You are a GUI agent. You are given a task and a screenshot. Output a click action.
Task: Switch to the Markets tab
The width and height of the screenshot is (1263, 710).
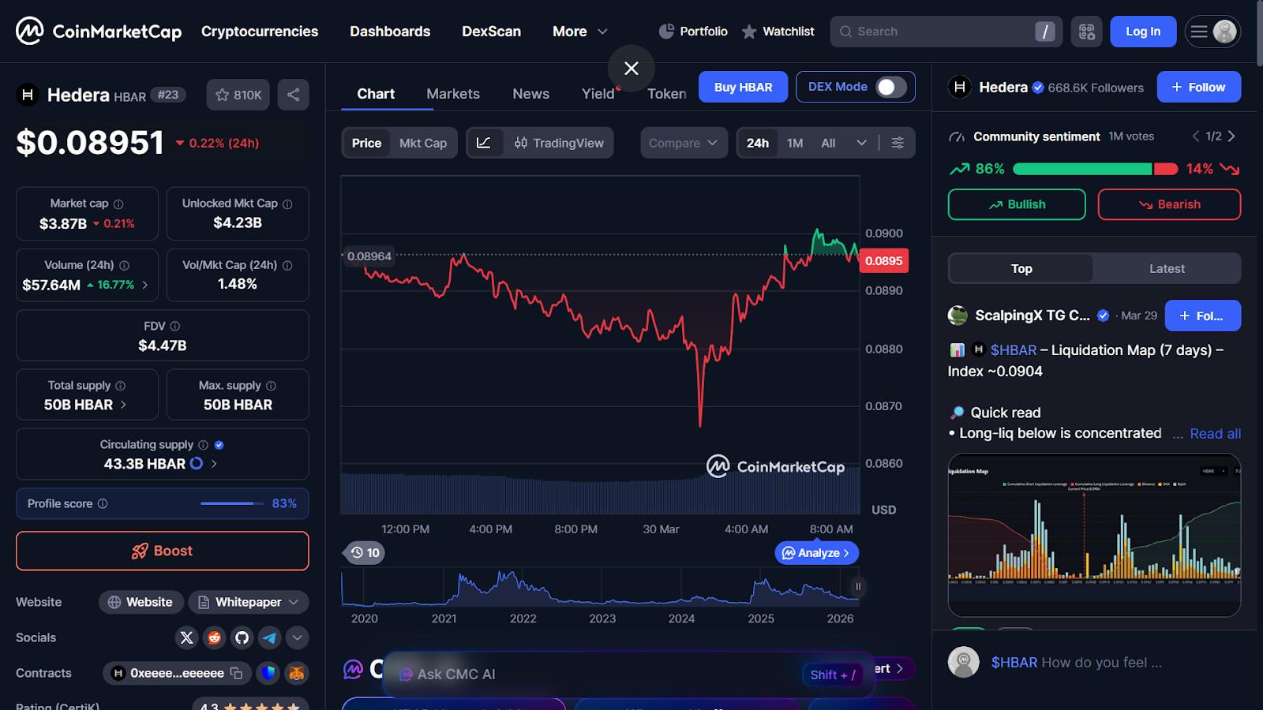point(453,94)
